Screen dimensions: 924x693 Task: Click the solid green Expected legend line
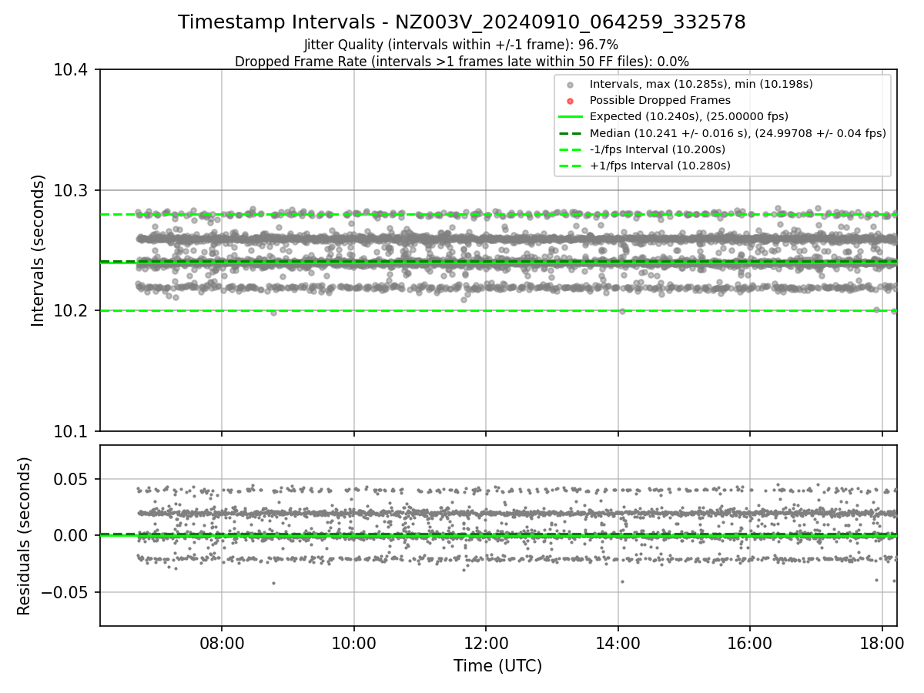click(x=570, y=117)
